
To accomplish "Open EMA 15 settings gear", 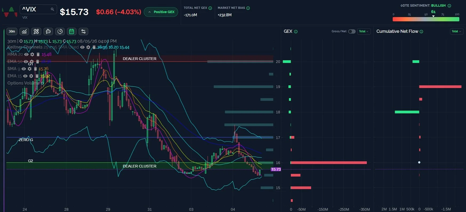I will click(x=31, y=76).
